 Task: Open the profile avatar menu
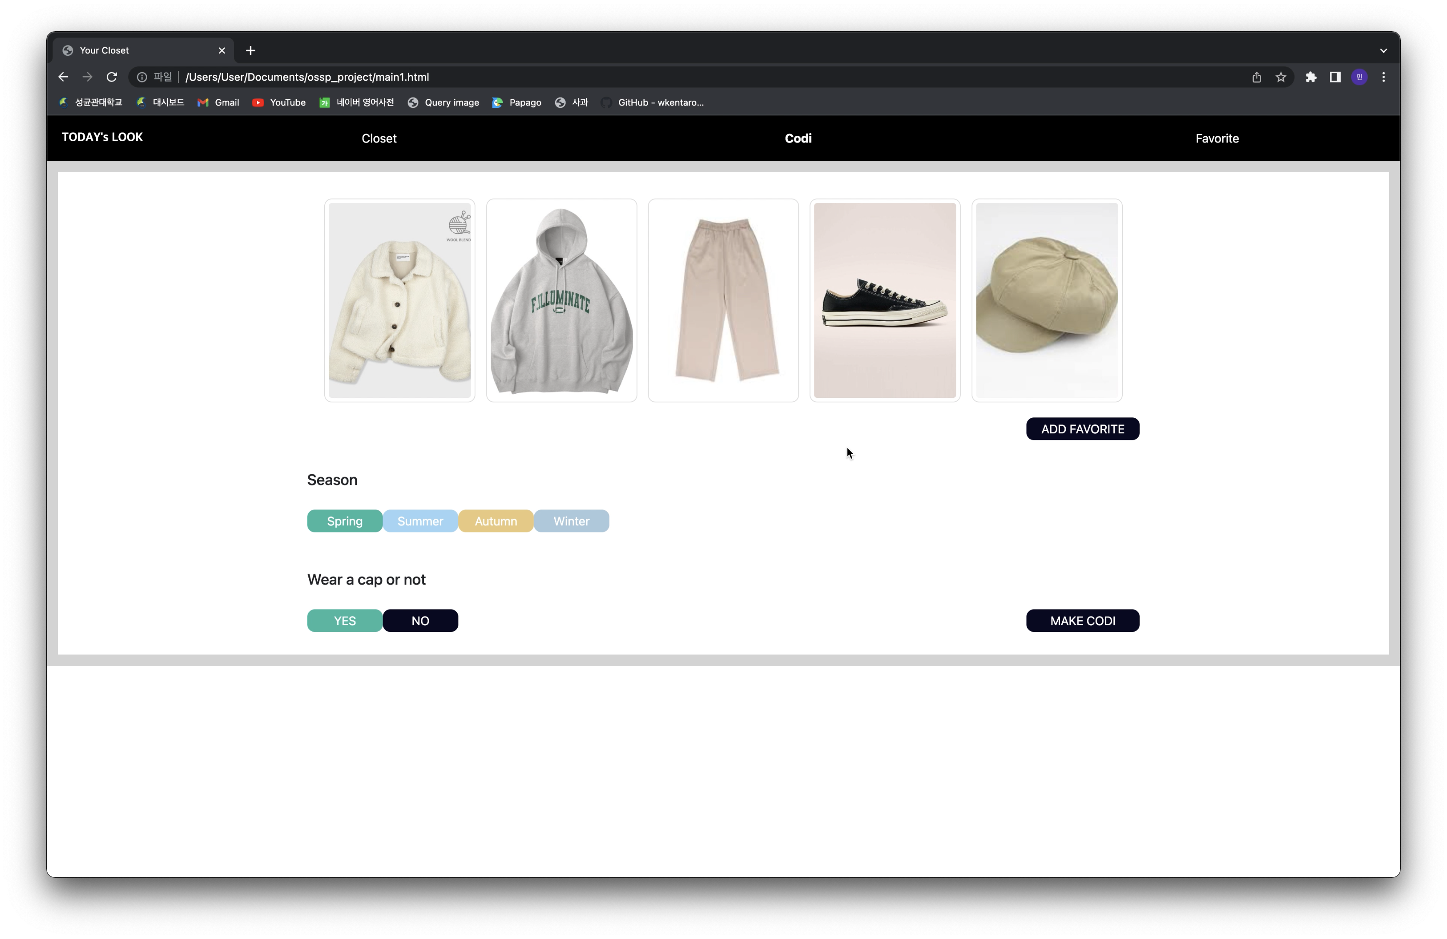(1359, 77)
